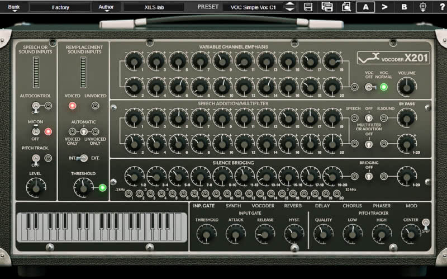The height and width of the screenshot is (279, 447).
Task: Open the XILS-lab author selector
Action: (154, 7)
